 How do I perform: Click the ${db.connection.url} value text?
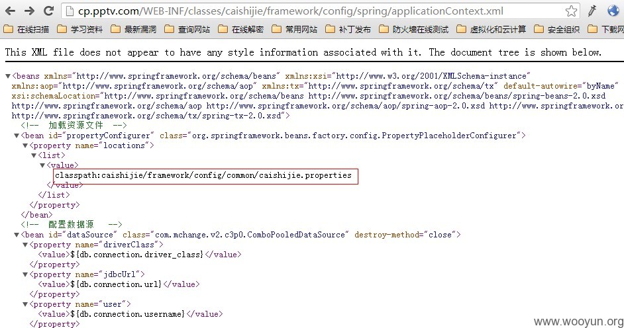(x=116, y=284)
